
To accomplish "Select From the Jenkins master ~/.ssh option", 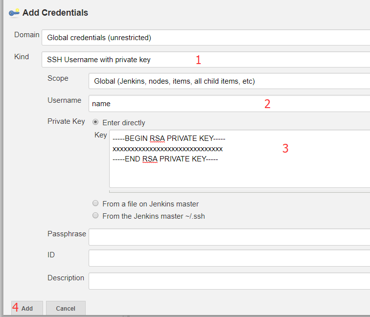I will (x=95, y=215).
